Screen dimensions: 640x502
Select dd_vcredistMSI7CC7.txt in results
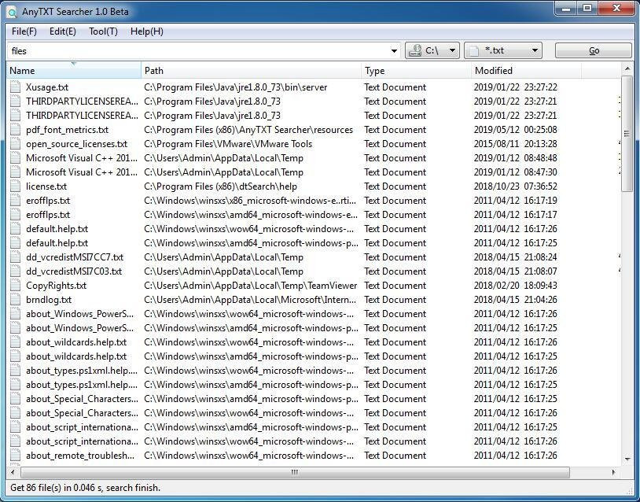pyautogui.click(x=75, y=257)
